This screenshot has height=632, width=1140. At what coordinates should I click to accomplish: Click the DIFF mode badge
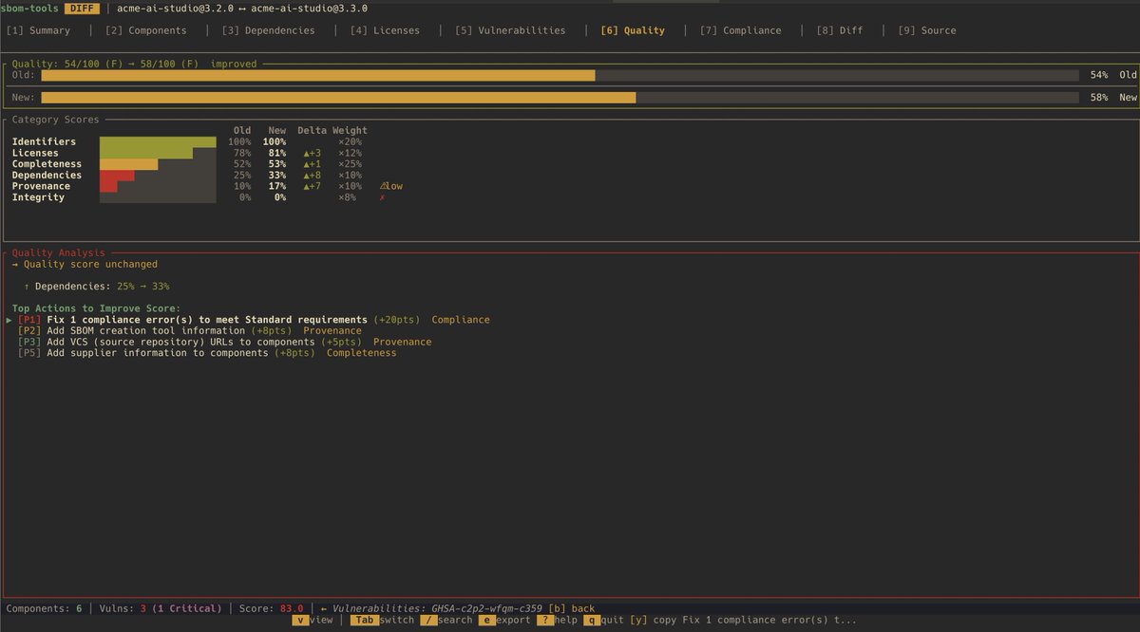pyautogui.click(x=81, y=8)
